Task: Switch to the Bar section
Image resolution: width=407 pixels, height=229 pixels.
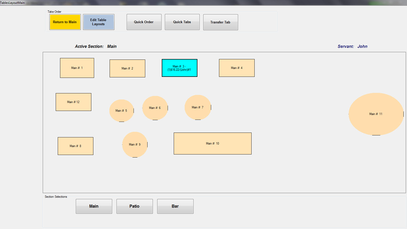Action: coord(175,206)
